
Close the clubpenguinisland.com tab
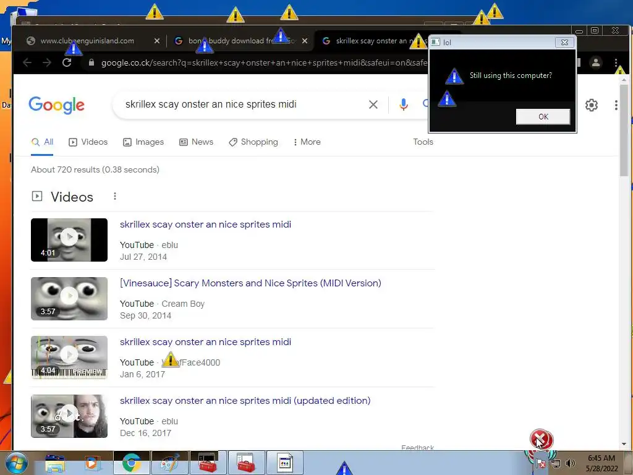(157, 41)
